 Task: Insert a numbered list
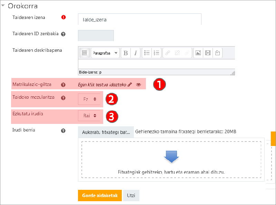157,53
